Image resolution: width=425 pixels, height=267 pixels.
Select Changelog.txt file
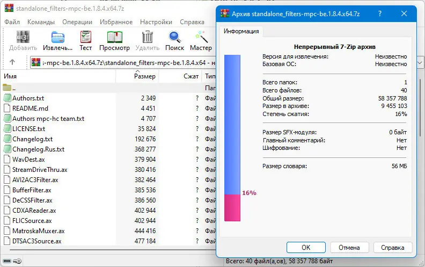pyautogui.click(x=33, y=139)
